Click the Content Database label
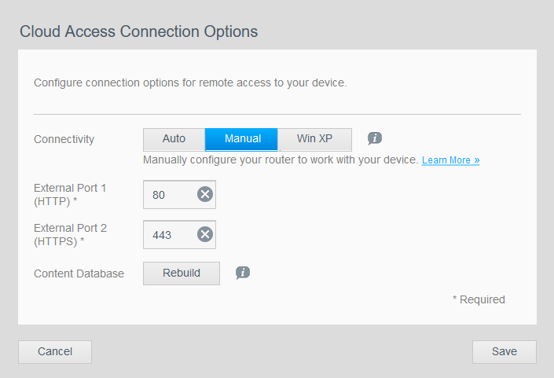The width and height of the screenshot is (554, 378). (x=79, y=273)
